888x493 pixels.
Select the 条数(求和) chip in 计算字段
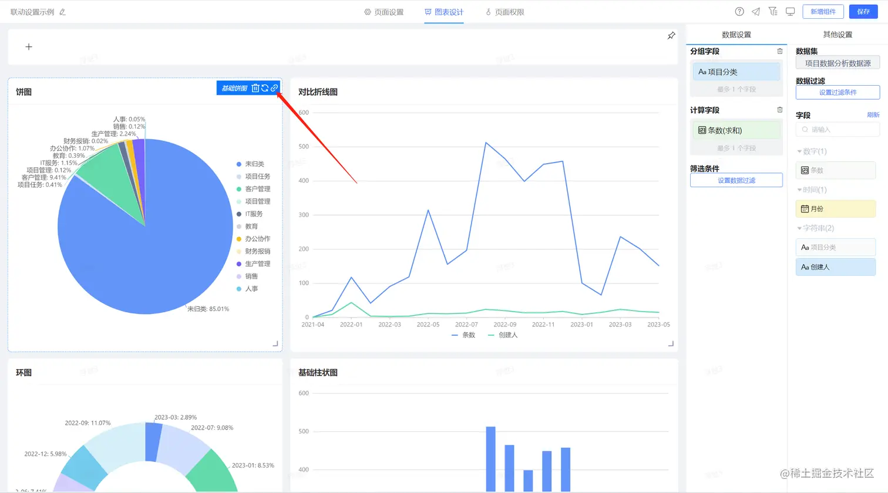click(x=736, y=130)
